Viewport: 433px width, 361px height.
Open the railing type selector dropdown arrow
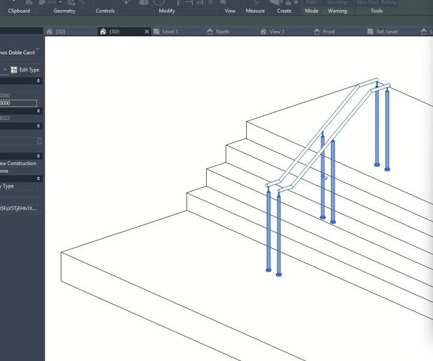coord(37,50)
